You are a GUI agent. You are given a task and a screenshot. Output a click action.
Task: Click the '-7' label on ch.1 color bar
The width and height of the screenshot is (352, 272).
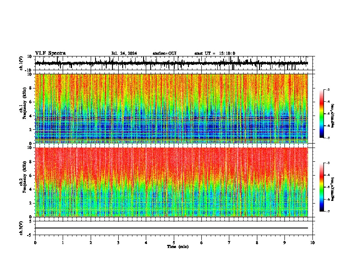(x=328, y=138)
